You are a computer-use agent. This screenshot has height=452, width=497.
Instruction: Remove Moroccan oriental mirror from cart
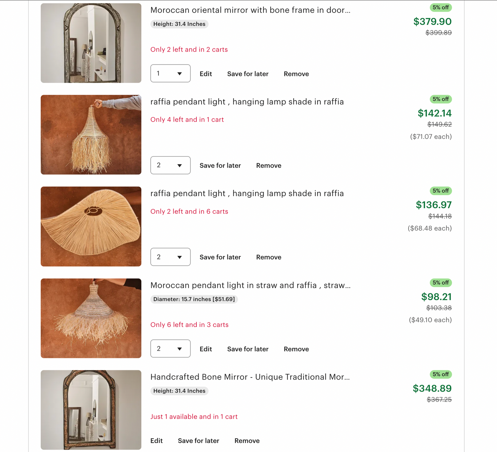pyautogui.click(x=296, y=74)
